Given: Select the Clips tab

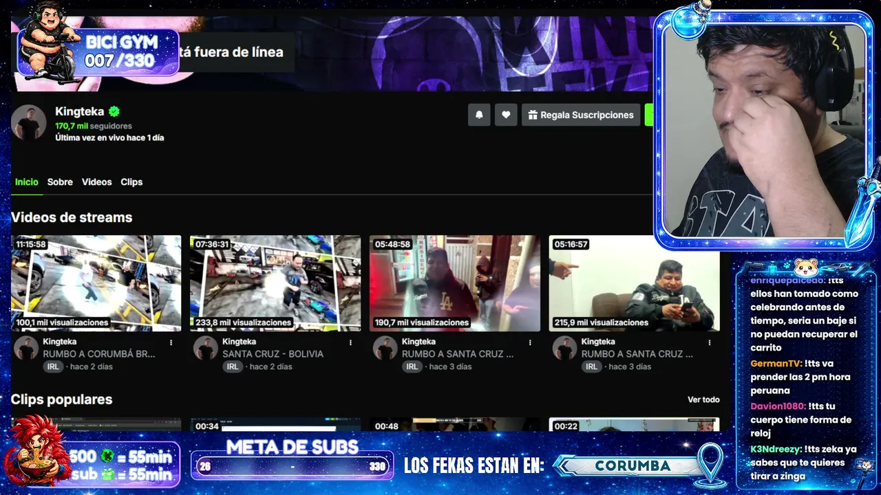Looking at the screenshot, I should 131,182.
